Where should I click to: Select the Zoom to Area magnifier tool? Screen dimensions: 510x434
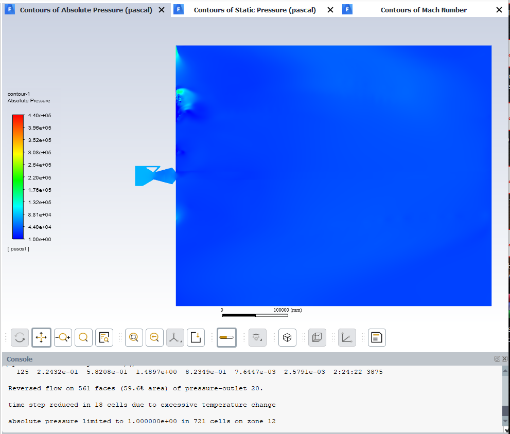point(83,337)
